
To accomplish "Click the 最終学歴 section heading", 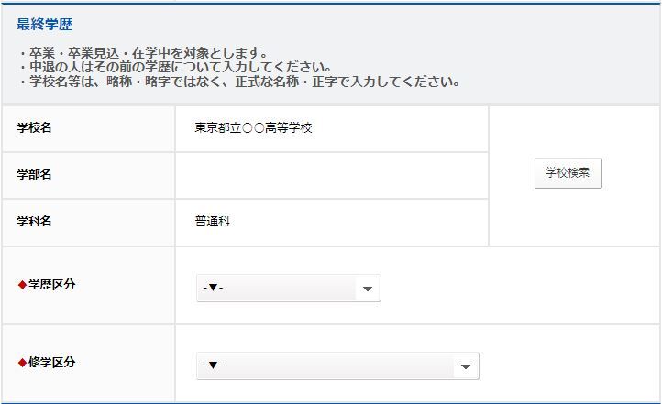I will click(x=44, y=25).
